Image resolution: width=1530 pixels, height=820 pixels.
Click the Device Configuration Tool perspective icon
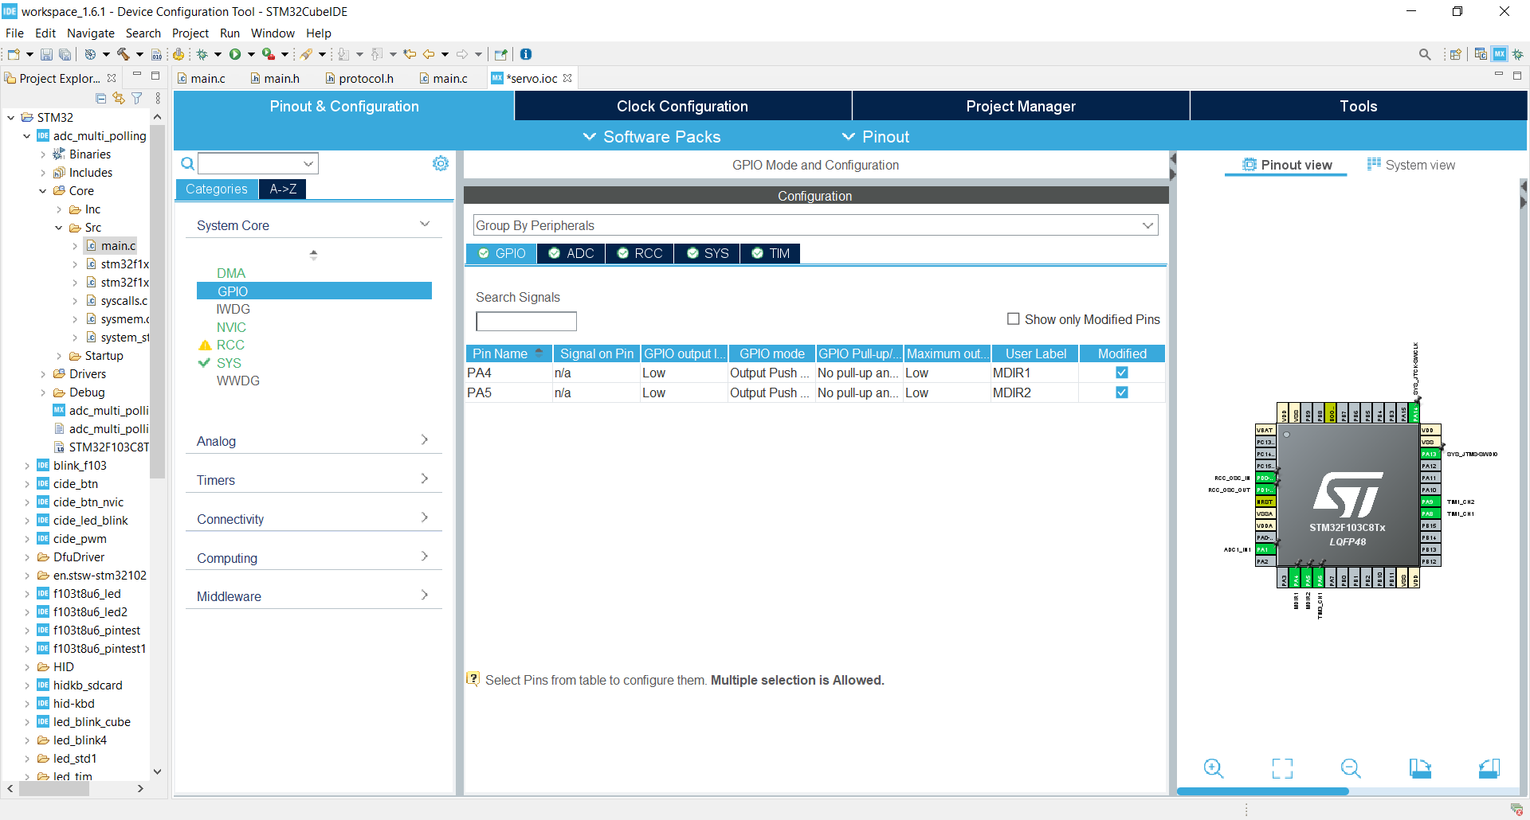[1500, 54]
